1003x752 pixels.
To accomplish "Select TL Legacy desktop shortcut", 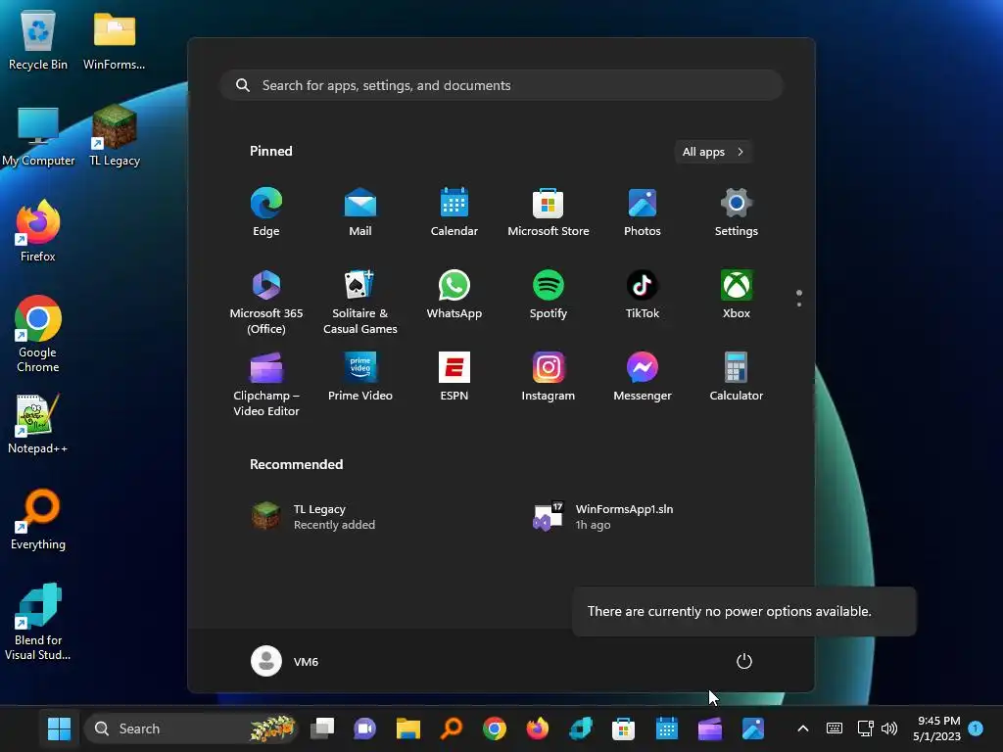I will (x=115, y=135).
